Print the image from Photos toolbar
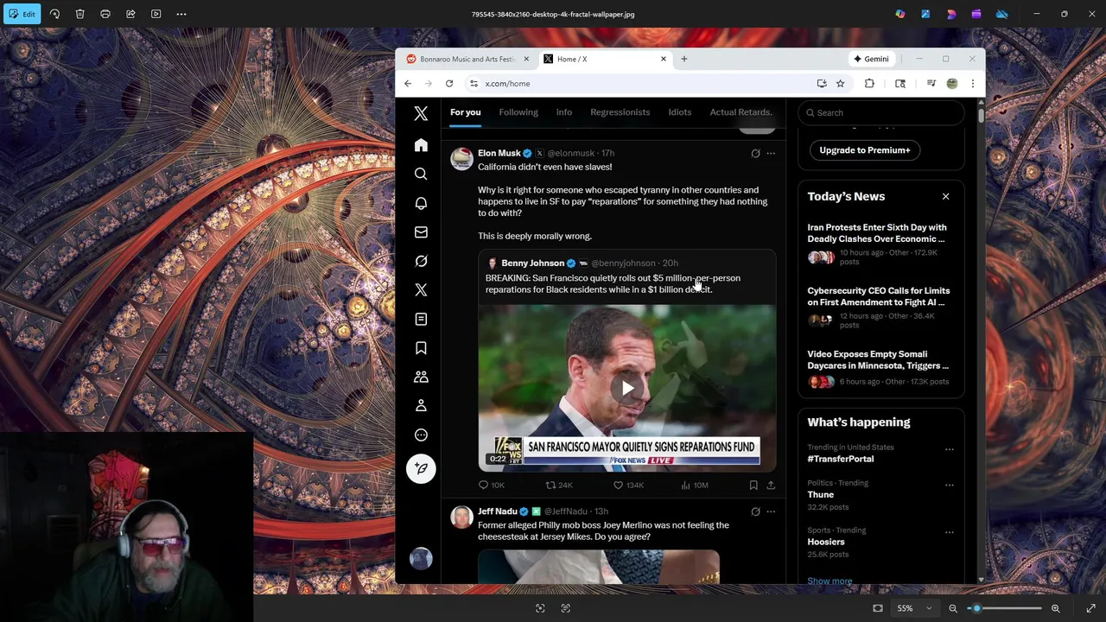This screenshot has height=622, width=1106. (105, 14)
